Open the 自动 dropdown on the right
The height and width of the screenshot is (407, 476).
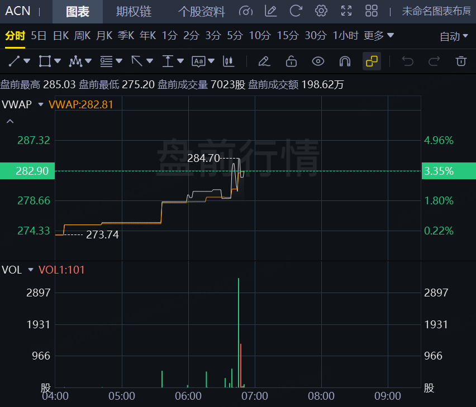454,35
